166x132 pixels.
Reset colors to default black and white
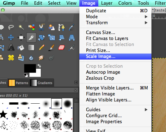pyautogui.click(x=26, y=75)
